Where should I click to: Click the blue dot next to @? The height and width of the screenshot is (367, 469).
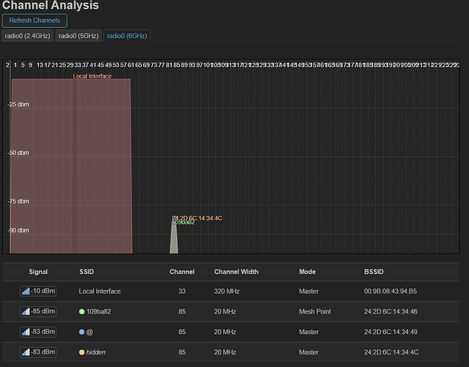(81, 332)
